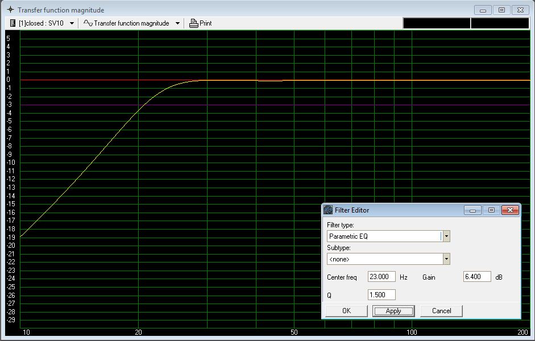
Task: Apply the filter settings
Action: tap(393, 311)
